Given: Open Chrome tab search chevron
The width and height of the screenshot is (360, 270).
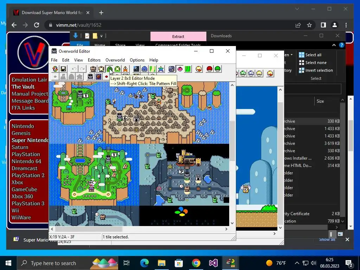Looking at the screenshot, I should (x=297, y=9).
